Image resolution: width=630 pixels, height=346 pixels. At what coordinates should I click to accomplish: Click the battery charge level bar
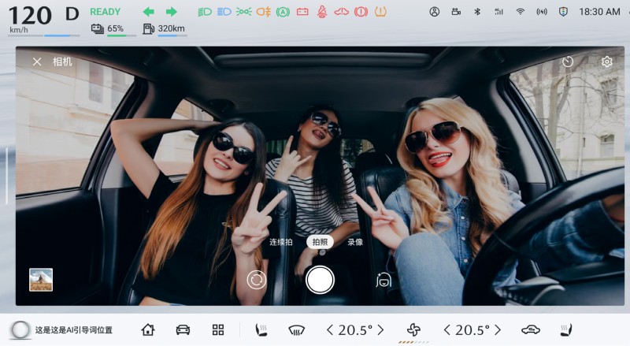[122, 35]
